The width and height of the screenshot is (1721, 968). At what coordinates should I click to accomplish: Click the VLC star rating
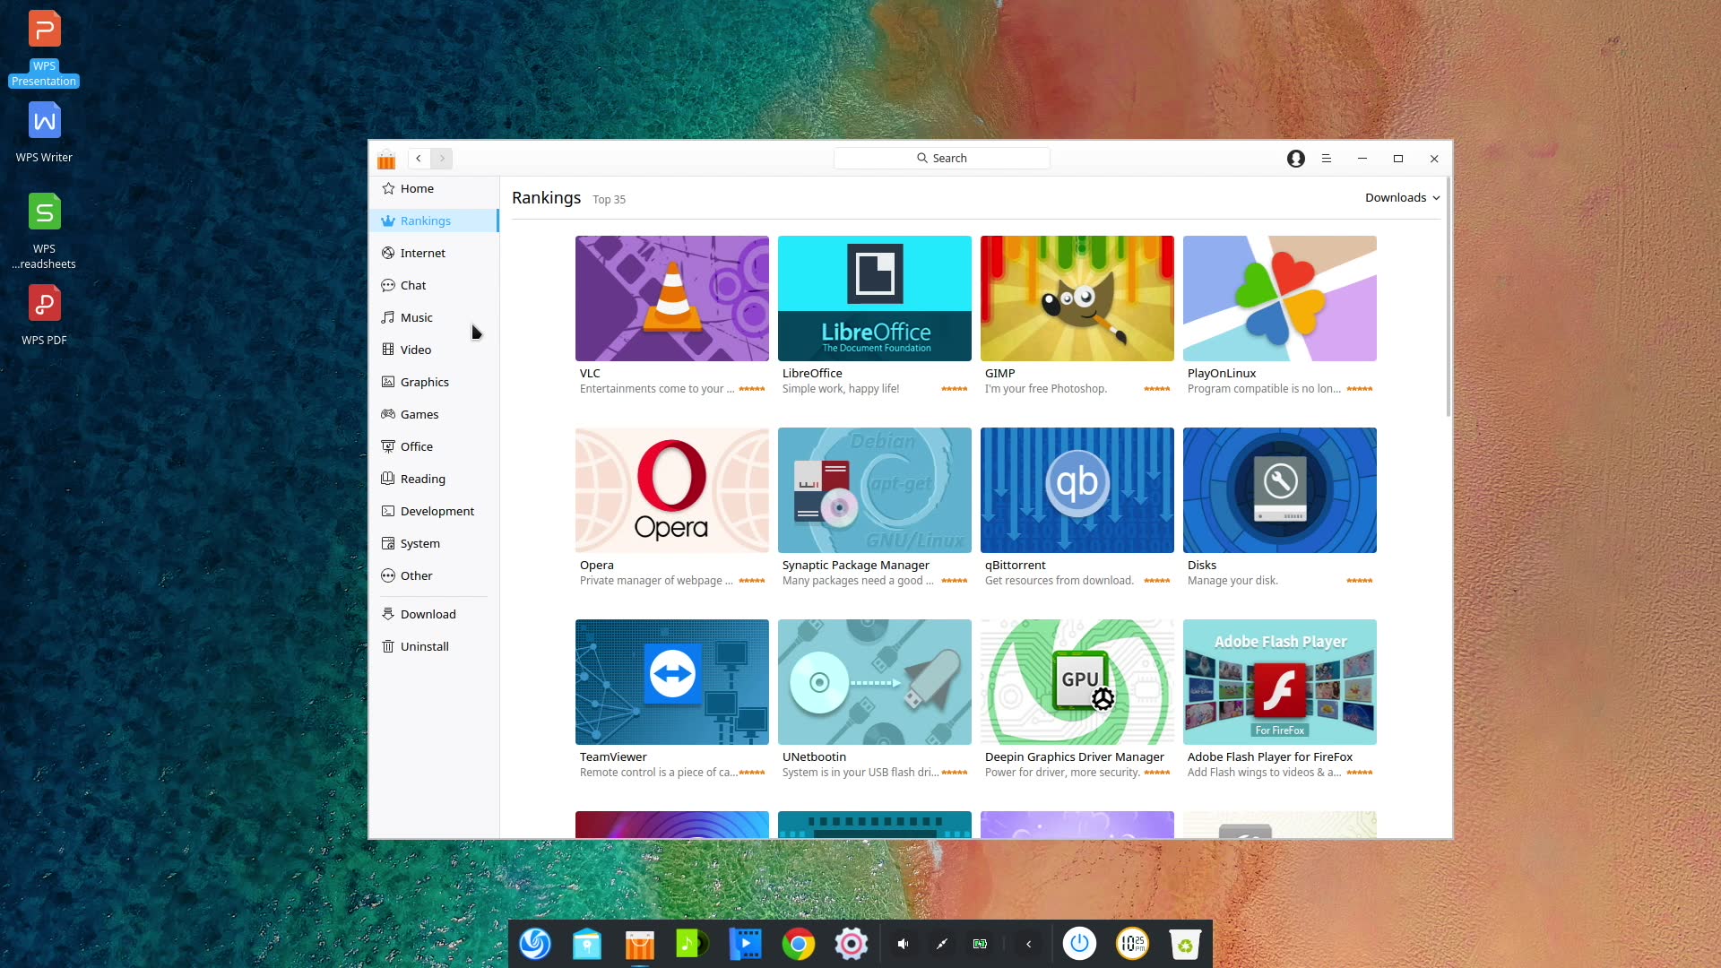click(752, 389)
